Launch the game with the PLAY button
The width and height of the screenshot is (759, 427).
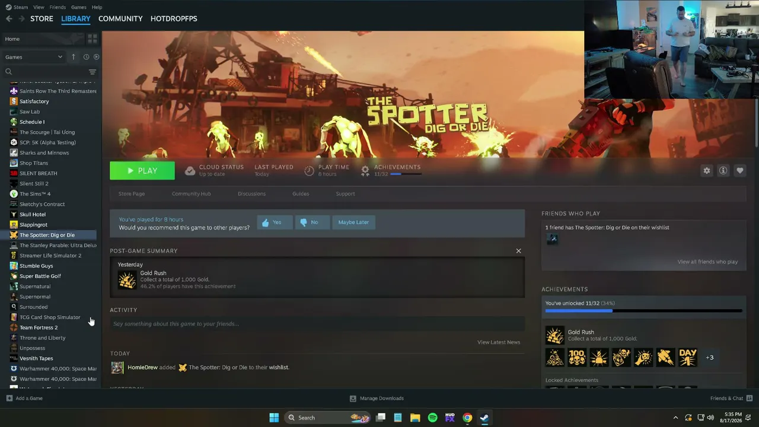coord(142,171)
